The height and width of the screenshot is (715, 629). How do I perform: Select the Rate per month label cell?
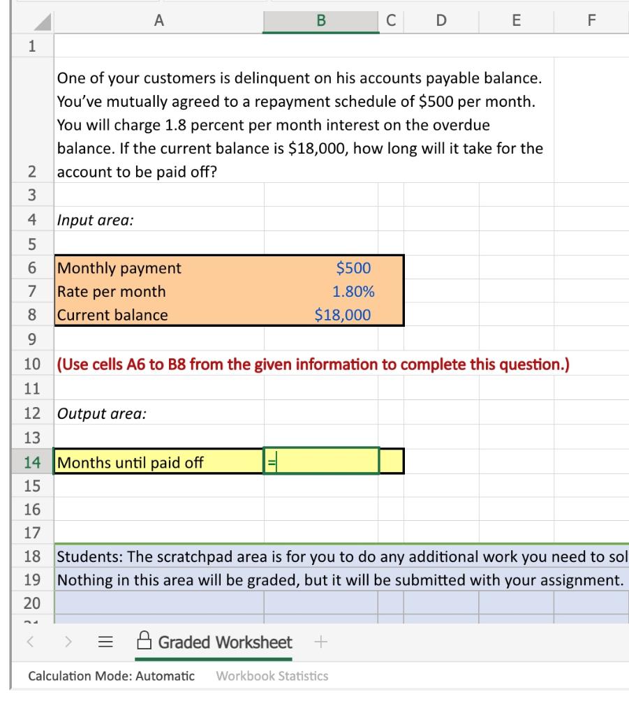tap(159, 291)
